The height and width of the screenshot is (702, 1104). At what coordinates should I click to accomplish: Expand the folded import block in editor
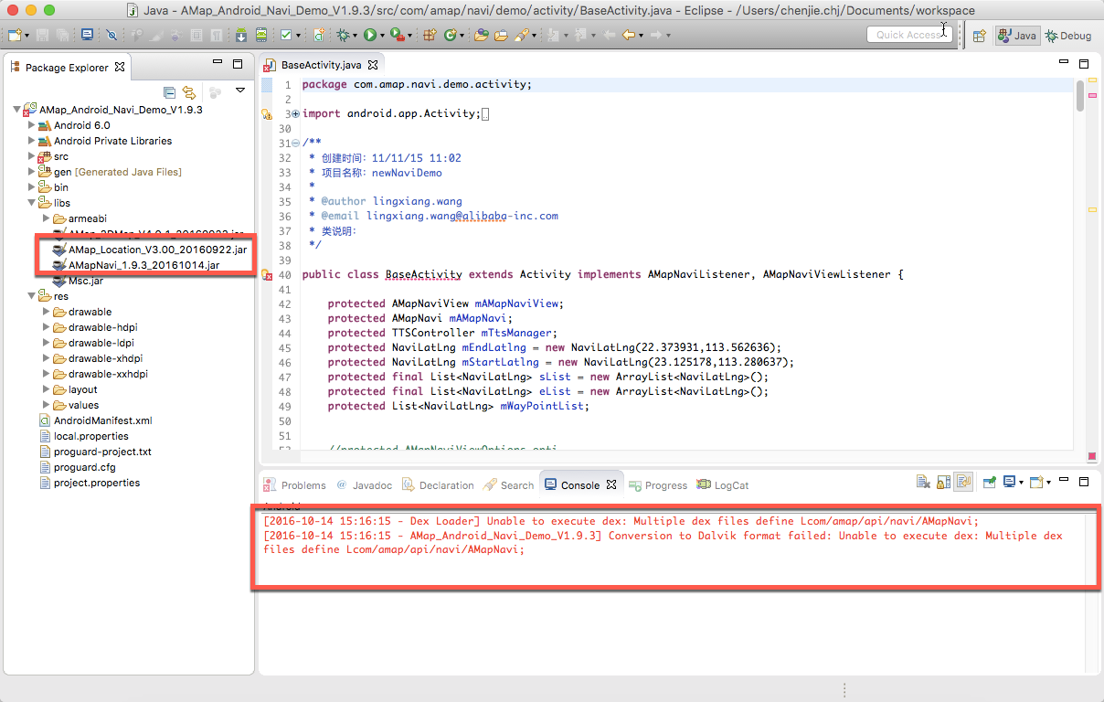point(294,114)
